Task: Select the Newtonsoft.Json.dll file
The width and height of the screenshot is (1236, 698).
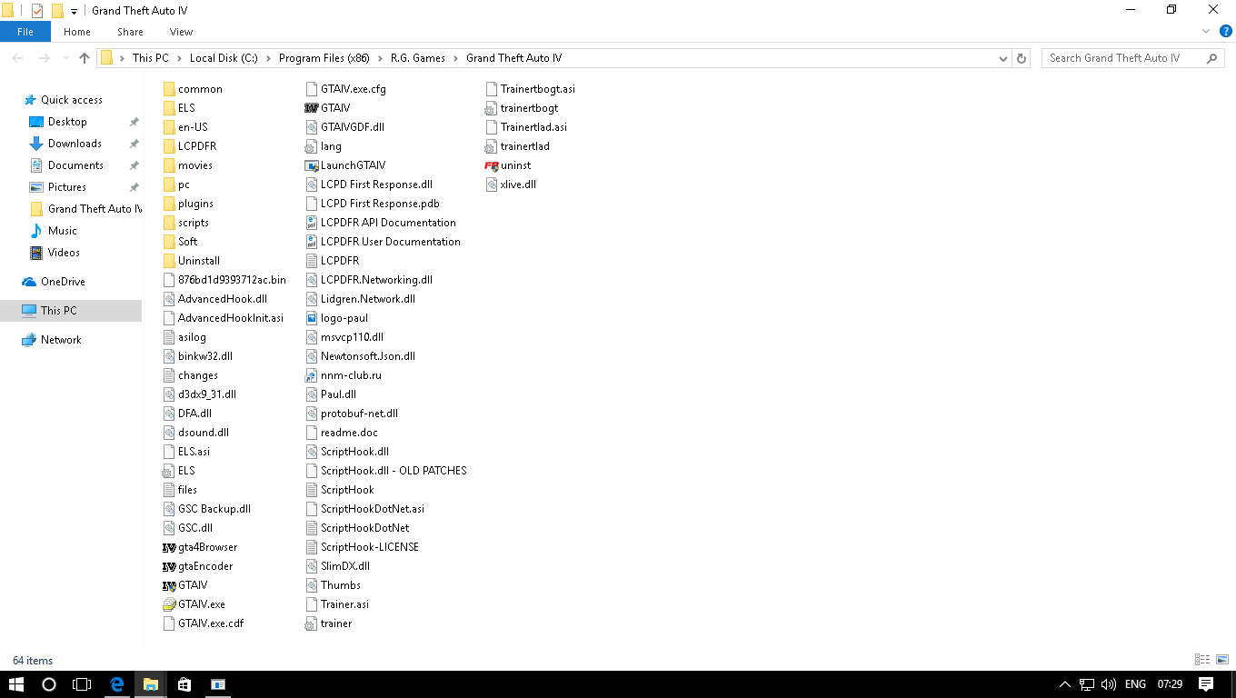Action: [x=361, y=356]
